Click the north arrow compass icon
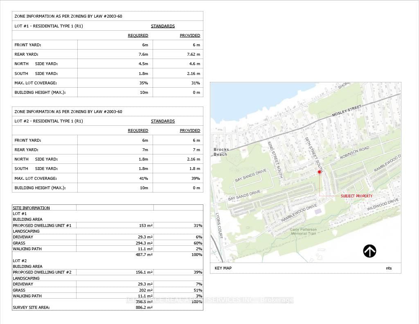Viewport: 419px width, 324px height. 369,251
